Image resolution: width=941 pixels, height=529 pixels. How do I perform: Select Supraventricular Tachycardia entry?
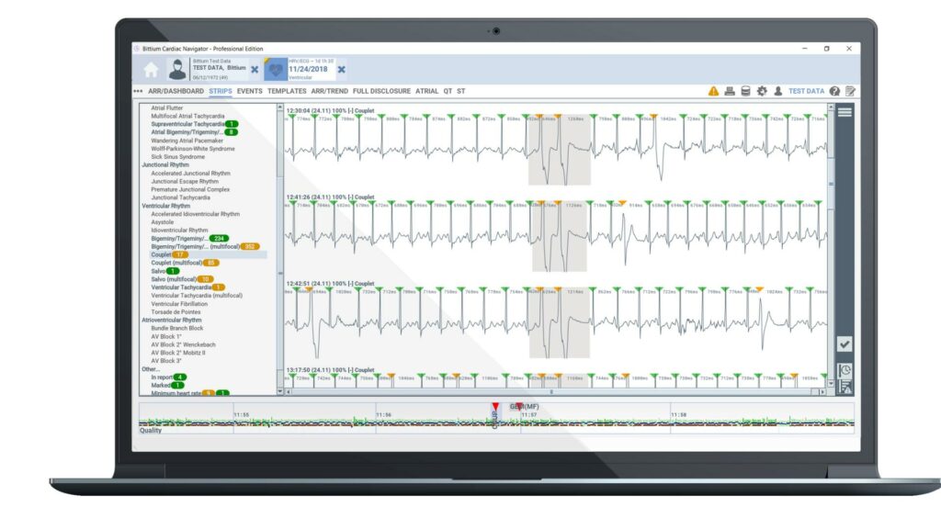[x=195, y=124]
